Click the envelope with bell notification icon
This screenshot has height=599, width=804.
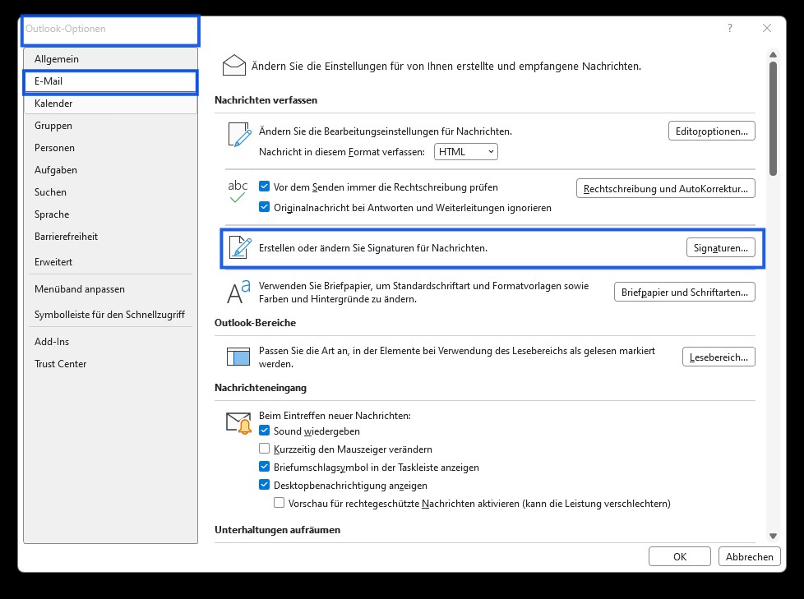239,423
